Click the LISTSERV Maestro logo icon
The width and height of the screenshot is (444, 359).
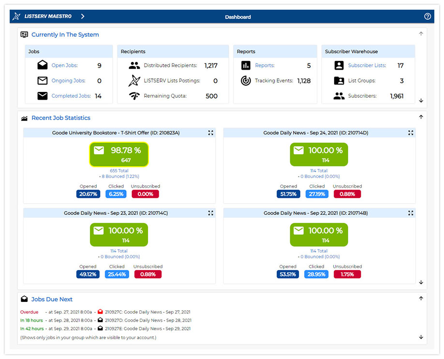[16, 16]
